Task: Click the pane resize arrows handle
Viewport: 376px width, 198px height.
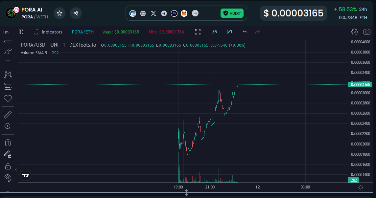Action: 186,192
